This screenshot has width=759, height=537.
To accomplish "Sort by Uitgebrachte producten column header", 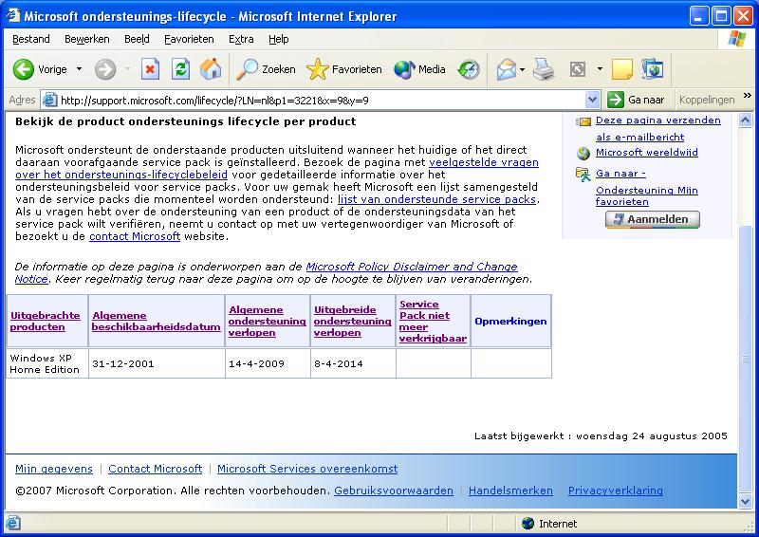I will pos(45,321).
